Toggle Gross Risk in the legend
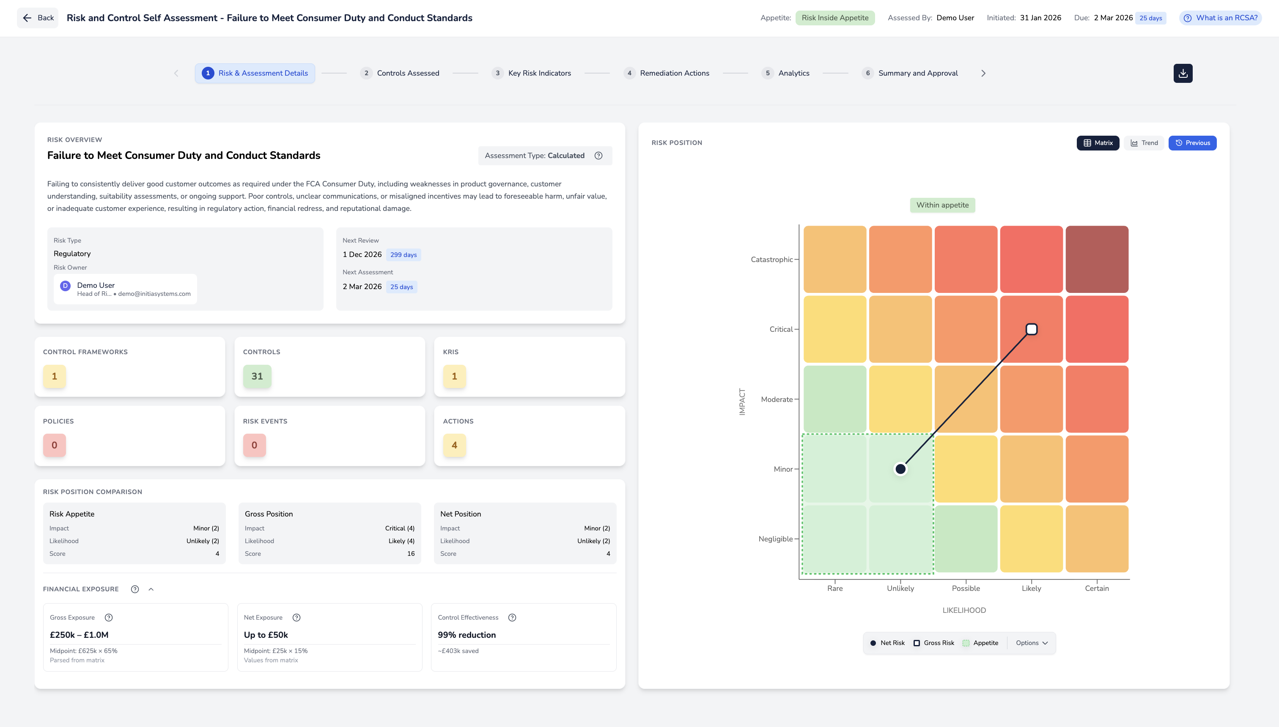 [934, 643]
